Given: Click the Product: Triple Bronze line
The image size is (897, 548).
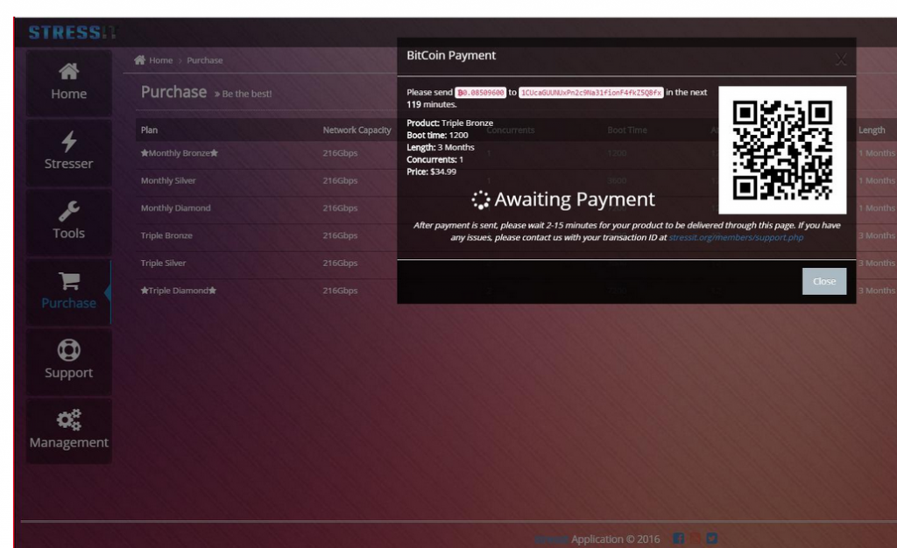Looking at the screenshot, I should [449, 123].
